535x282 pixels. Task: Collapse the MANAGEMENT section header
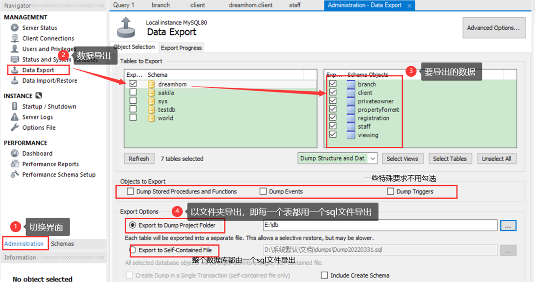(x=27, y=17)
